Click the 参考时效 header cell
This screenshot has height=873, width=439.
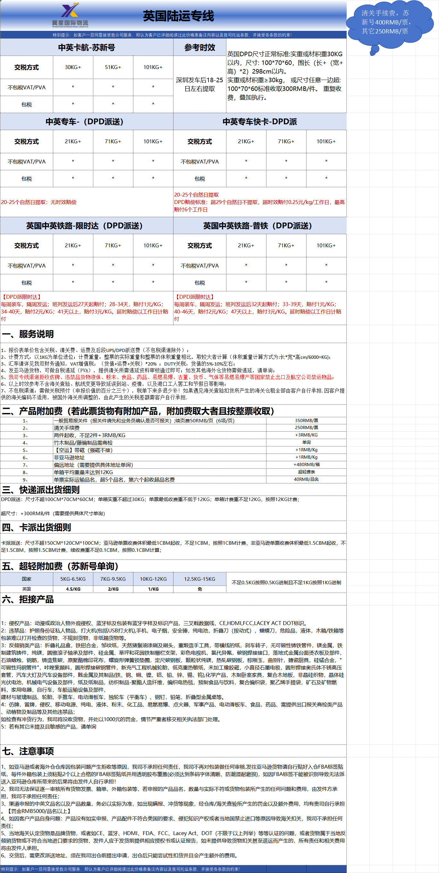point(200,48)
